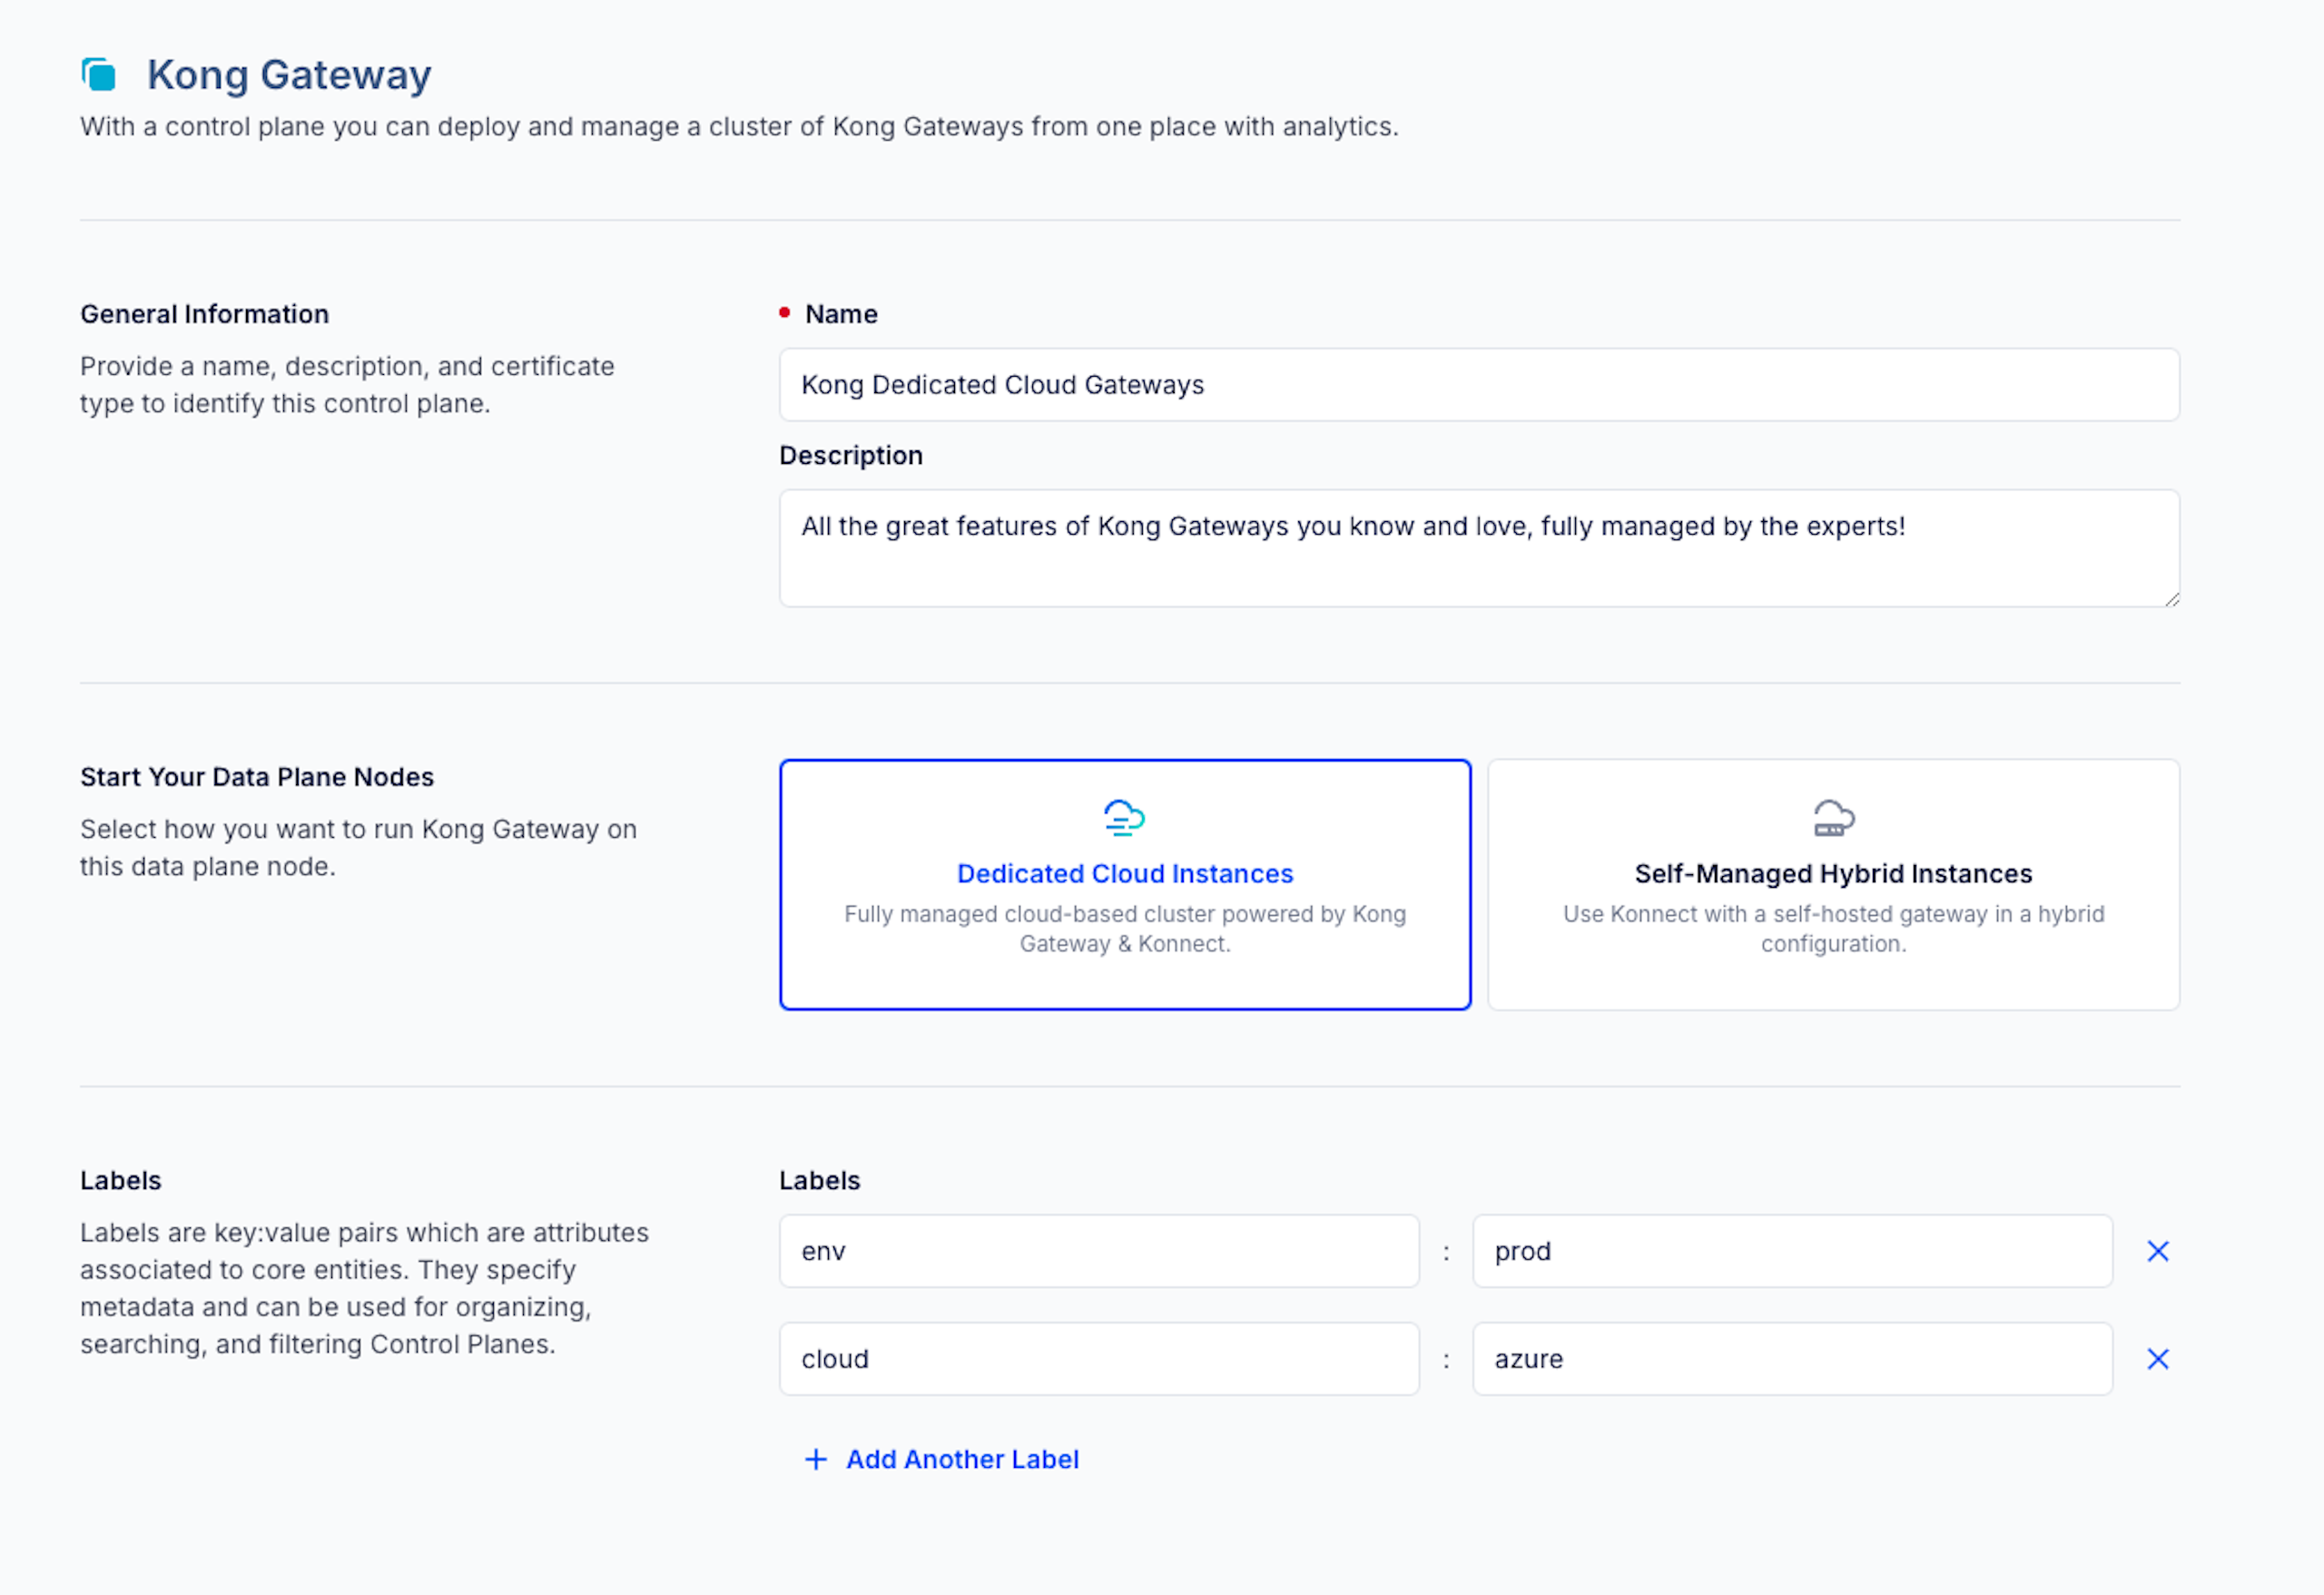Click the Add Another Label link text

962,1459
